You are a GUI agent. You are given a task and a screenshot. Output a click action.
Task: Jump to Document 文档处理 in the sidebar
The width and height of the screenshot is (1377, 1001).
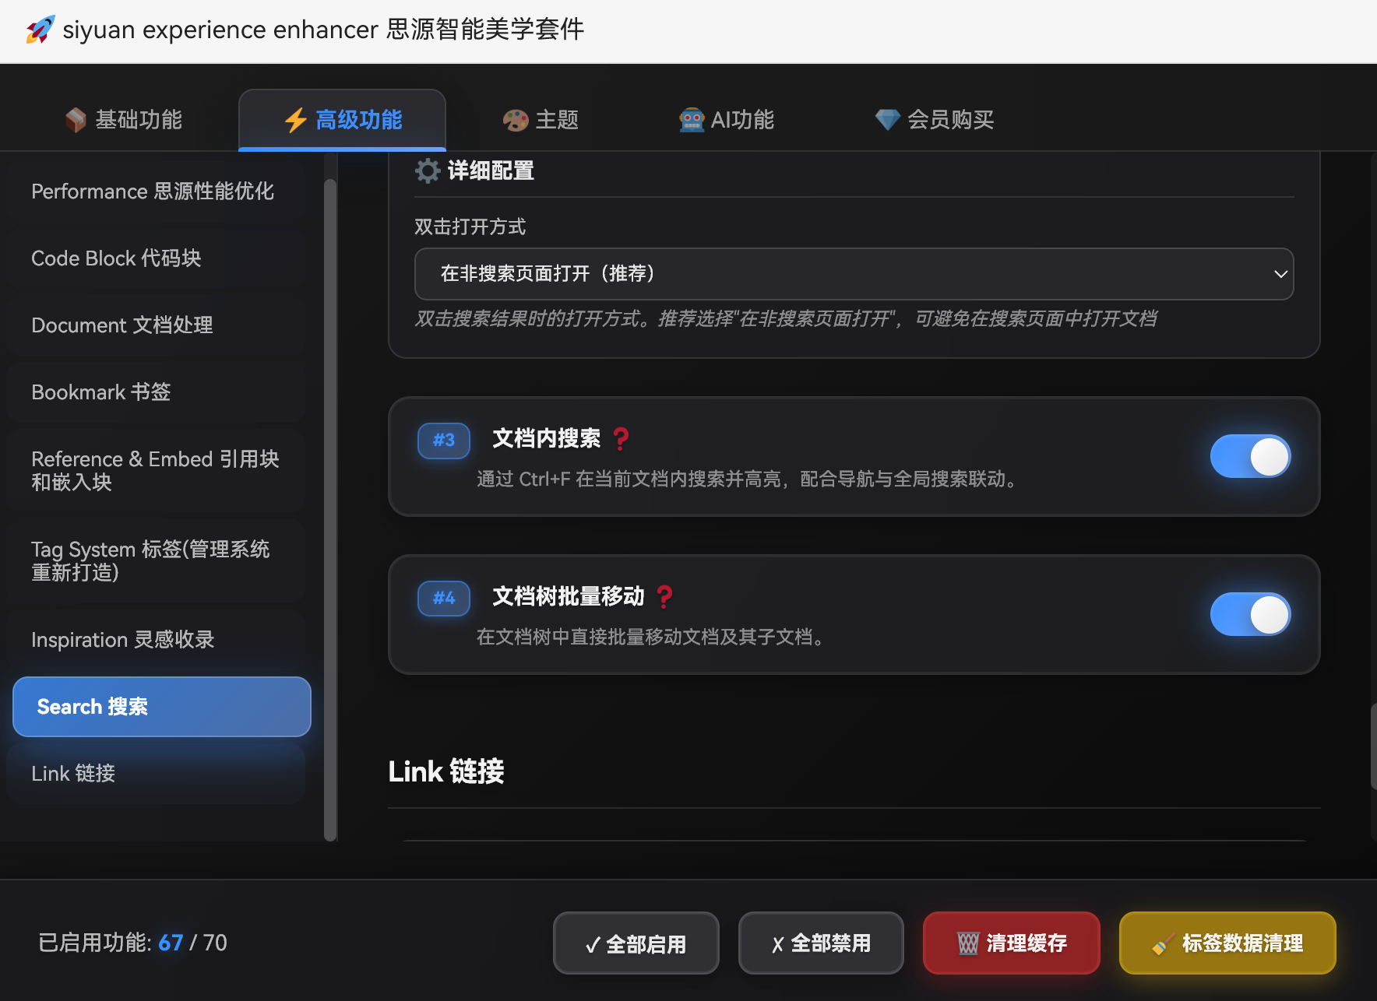tap(156, 325)
